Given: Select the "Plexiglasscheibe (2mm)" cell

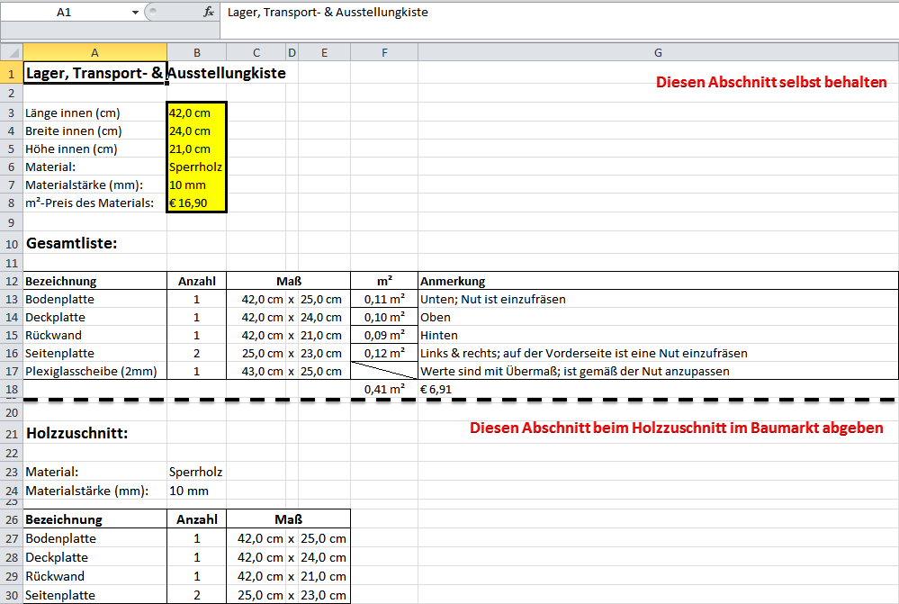Looking at the screenshot, I should click(94, 371).
